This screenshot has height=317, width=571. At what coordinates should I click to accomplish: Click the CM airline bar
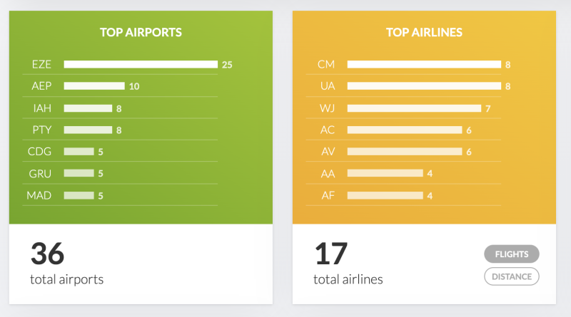pyautogui.click(x=424, y=64)
